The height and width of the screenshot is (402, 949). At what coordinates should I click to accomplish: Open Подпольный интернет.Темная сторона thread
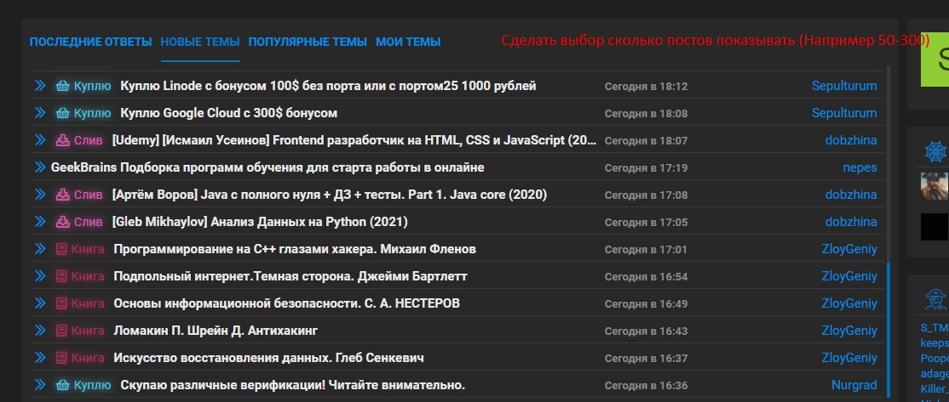(290, 276)
